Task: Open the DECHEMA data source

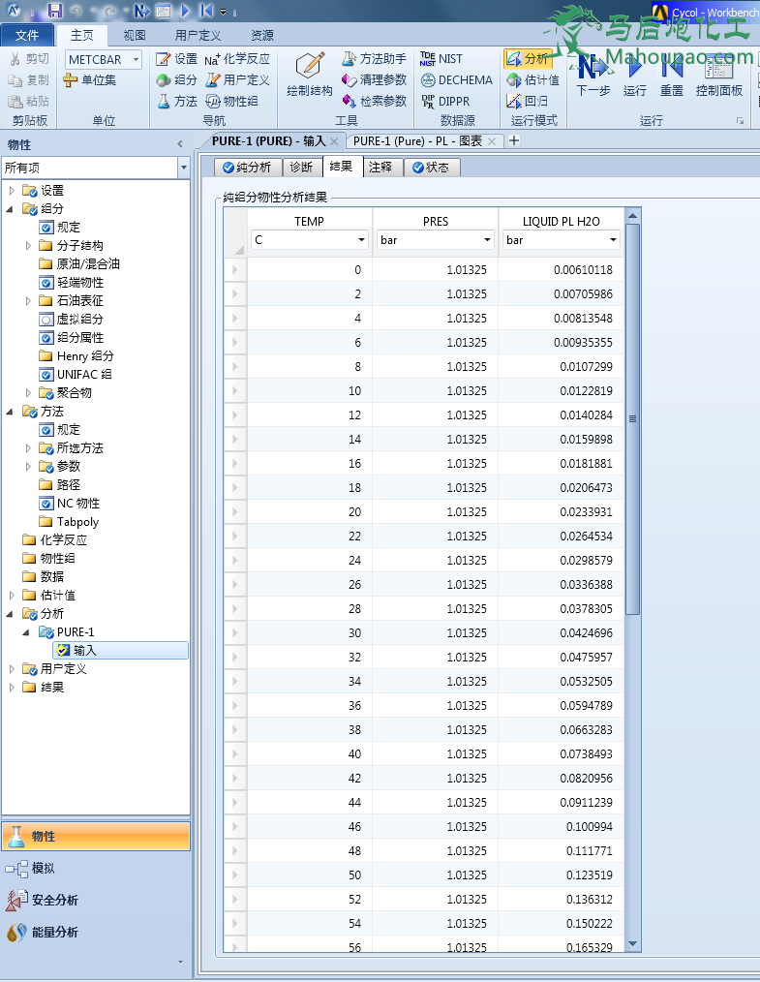Action: [456, 80]
